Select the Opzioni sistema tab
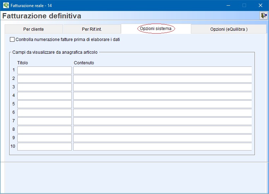Image resolution: width=269 pixels, height=194 pixels. coord(156,29)
